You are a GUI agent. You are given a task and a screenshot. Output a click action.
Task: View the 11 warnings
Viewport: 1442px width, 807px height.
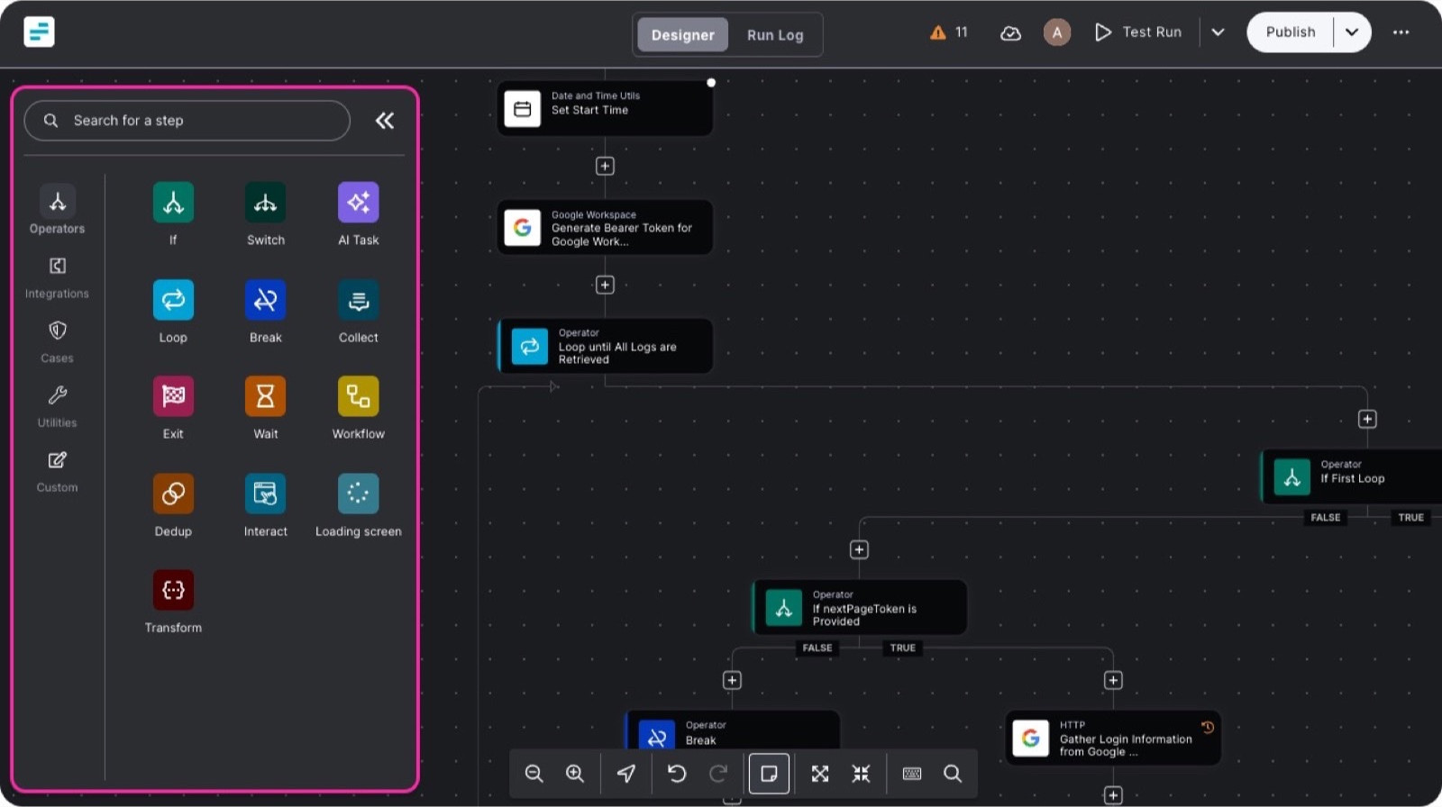[x=949, y=32]
